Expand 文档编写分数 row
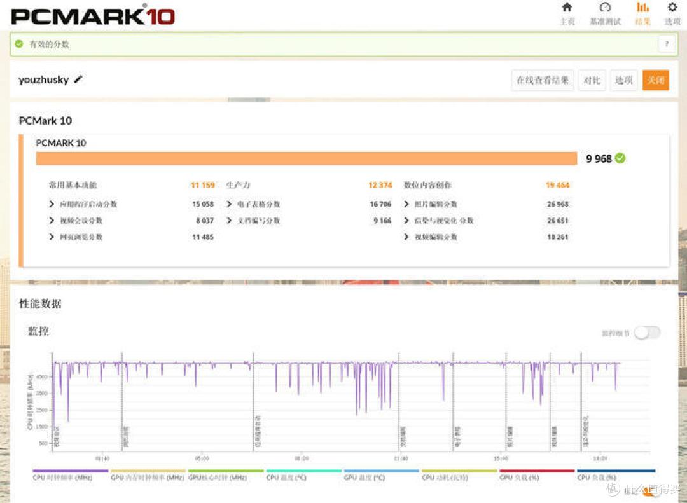 (x=253, y=221)
